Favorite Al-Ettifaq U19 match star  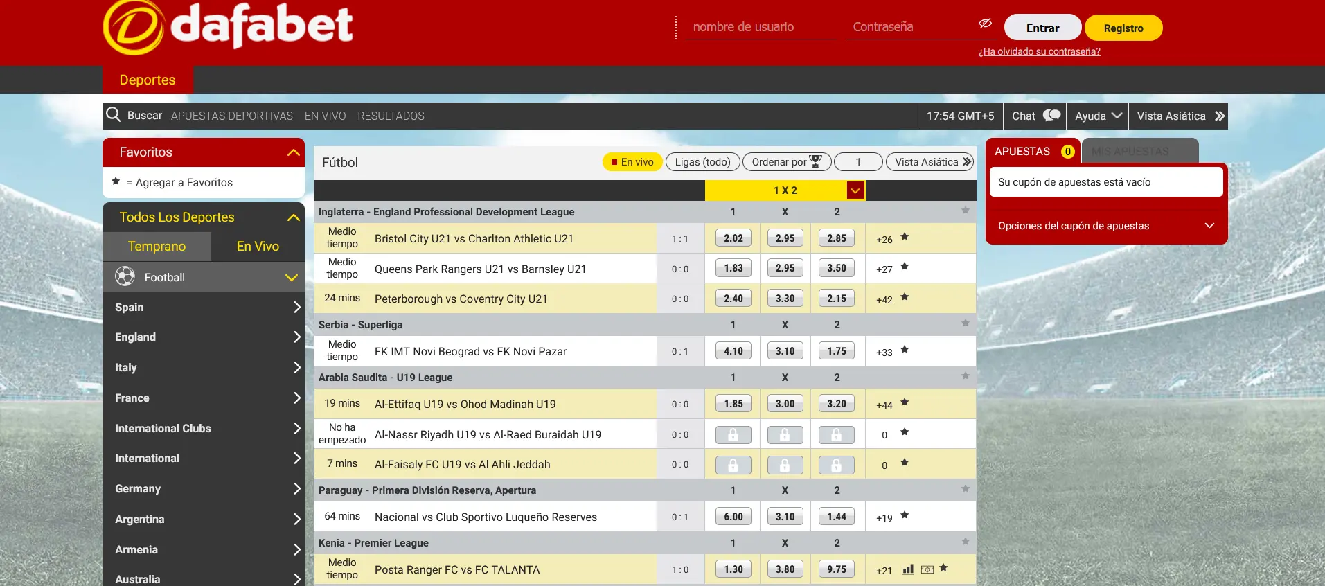(x=905, y=402)
